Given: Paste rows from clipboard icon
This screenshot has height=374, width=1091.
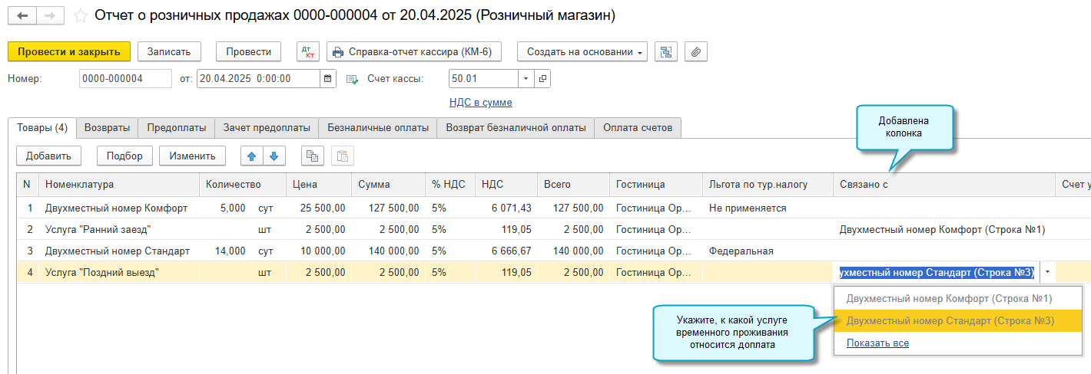Looking at the screenshot, I should [342, 156].
